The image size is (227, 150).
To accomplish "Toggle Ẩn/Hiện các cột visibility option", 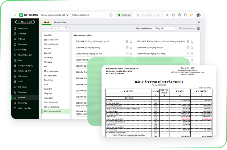I will point(187,28).
